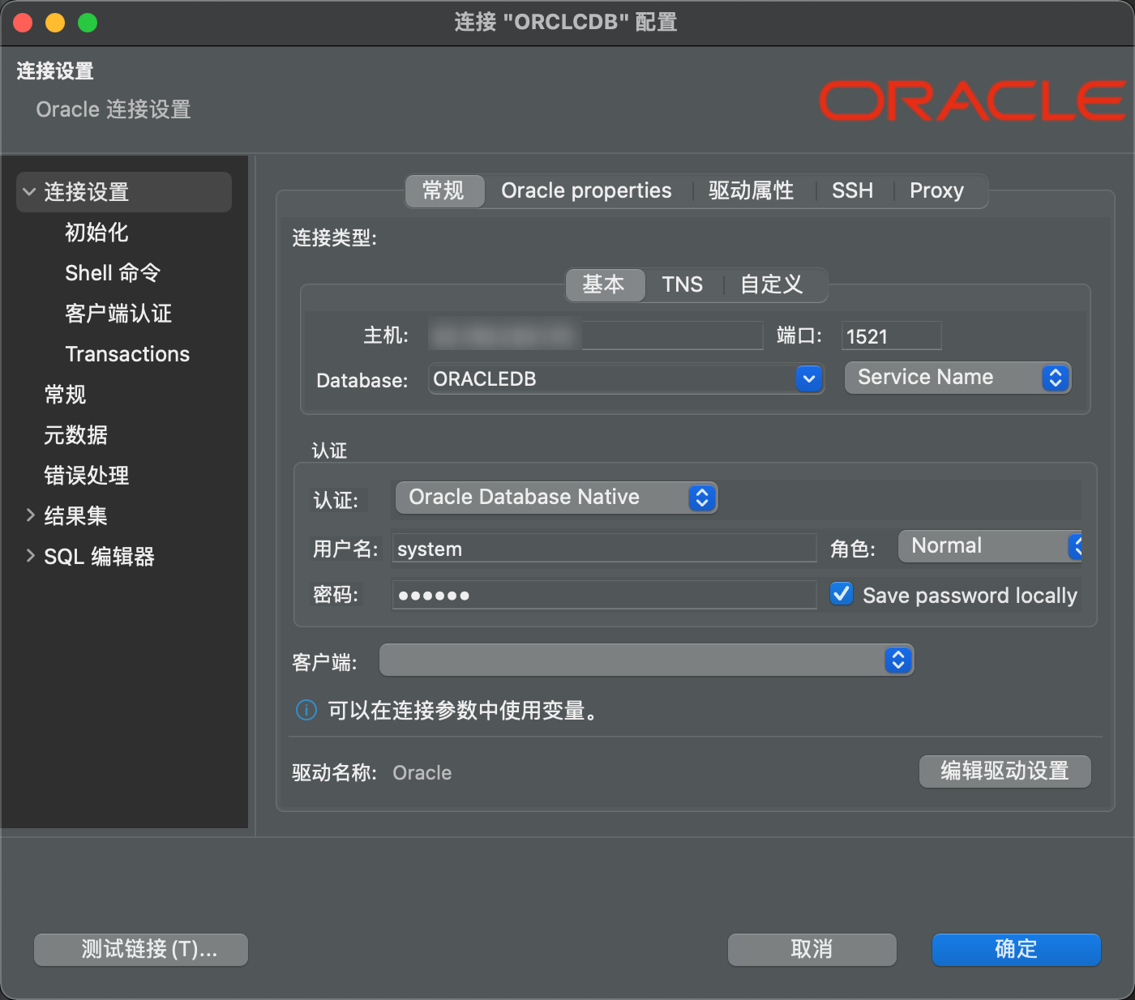The width and height of the screenshot is (1135, 1000).
Task: Click the text '可以在连接参数中使用变量。'
Action: coord(462,711)
